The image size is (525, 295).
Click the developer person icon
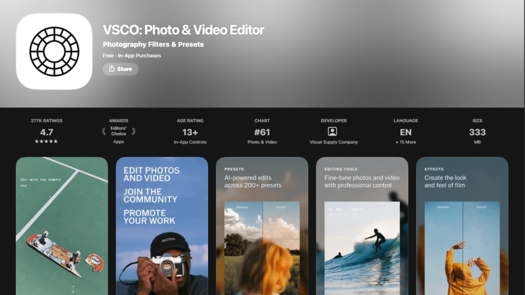[x=332, y=132]
